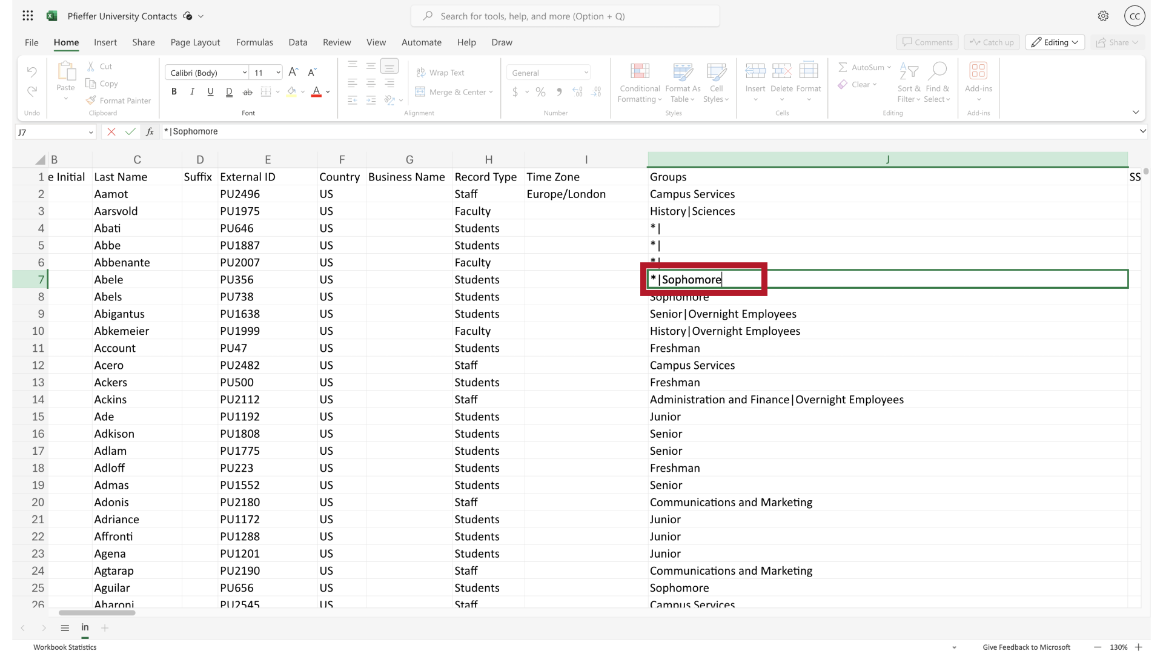Apply underline to the selection
1163x654 pixels.
point(210,91)
